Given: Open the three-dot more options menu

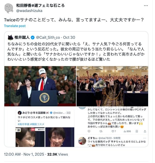Looking at the screenshot, I should click(x=146, y=6).
